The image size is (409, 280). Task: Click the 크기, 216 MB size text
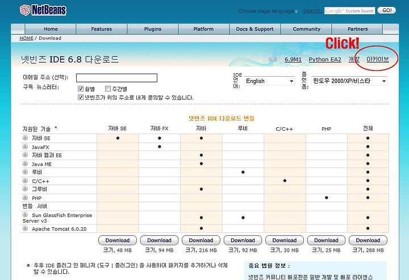[201, 250]
